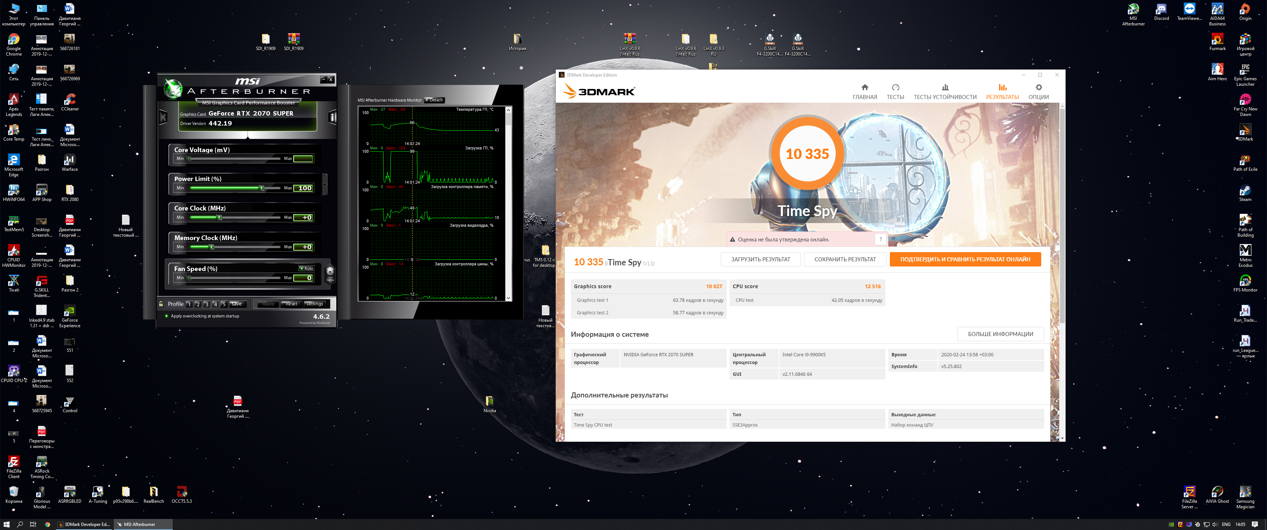Expand Power Limit dropdown arrow
This screenshot has height=530, width=1267.
pos(324,185)
